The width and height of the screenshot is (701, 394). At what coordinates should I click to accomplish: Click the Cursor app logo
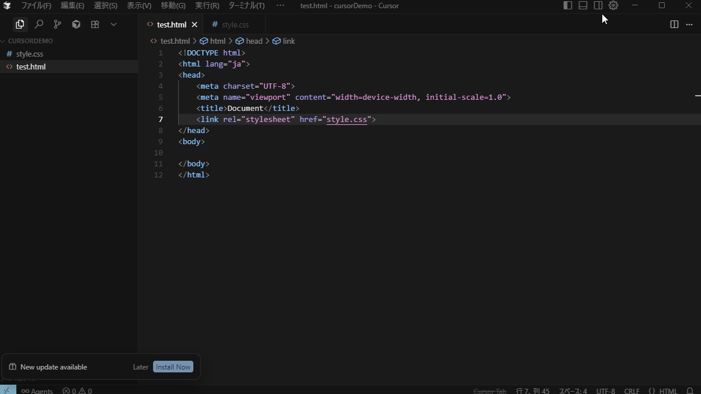point(8,6)
